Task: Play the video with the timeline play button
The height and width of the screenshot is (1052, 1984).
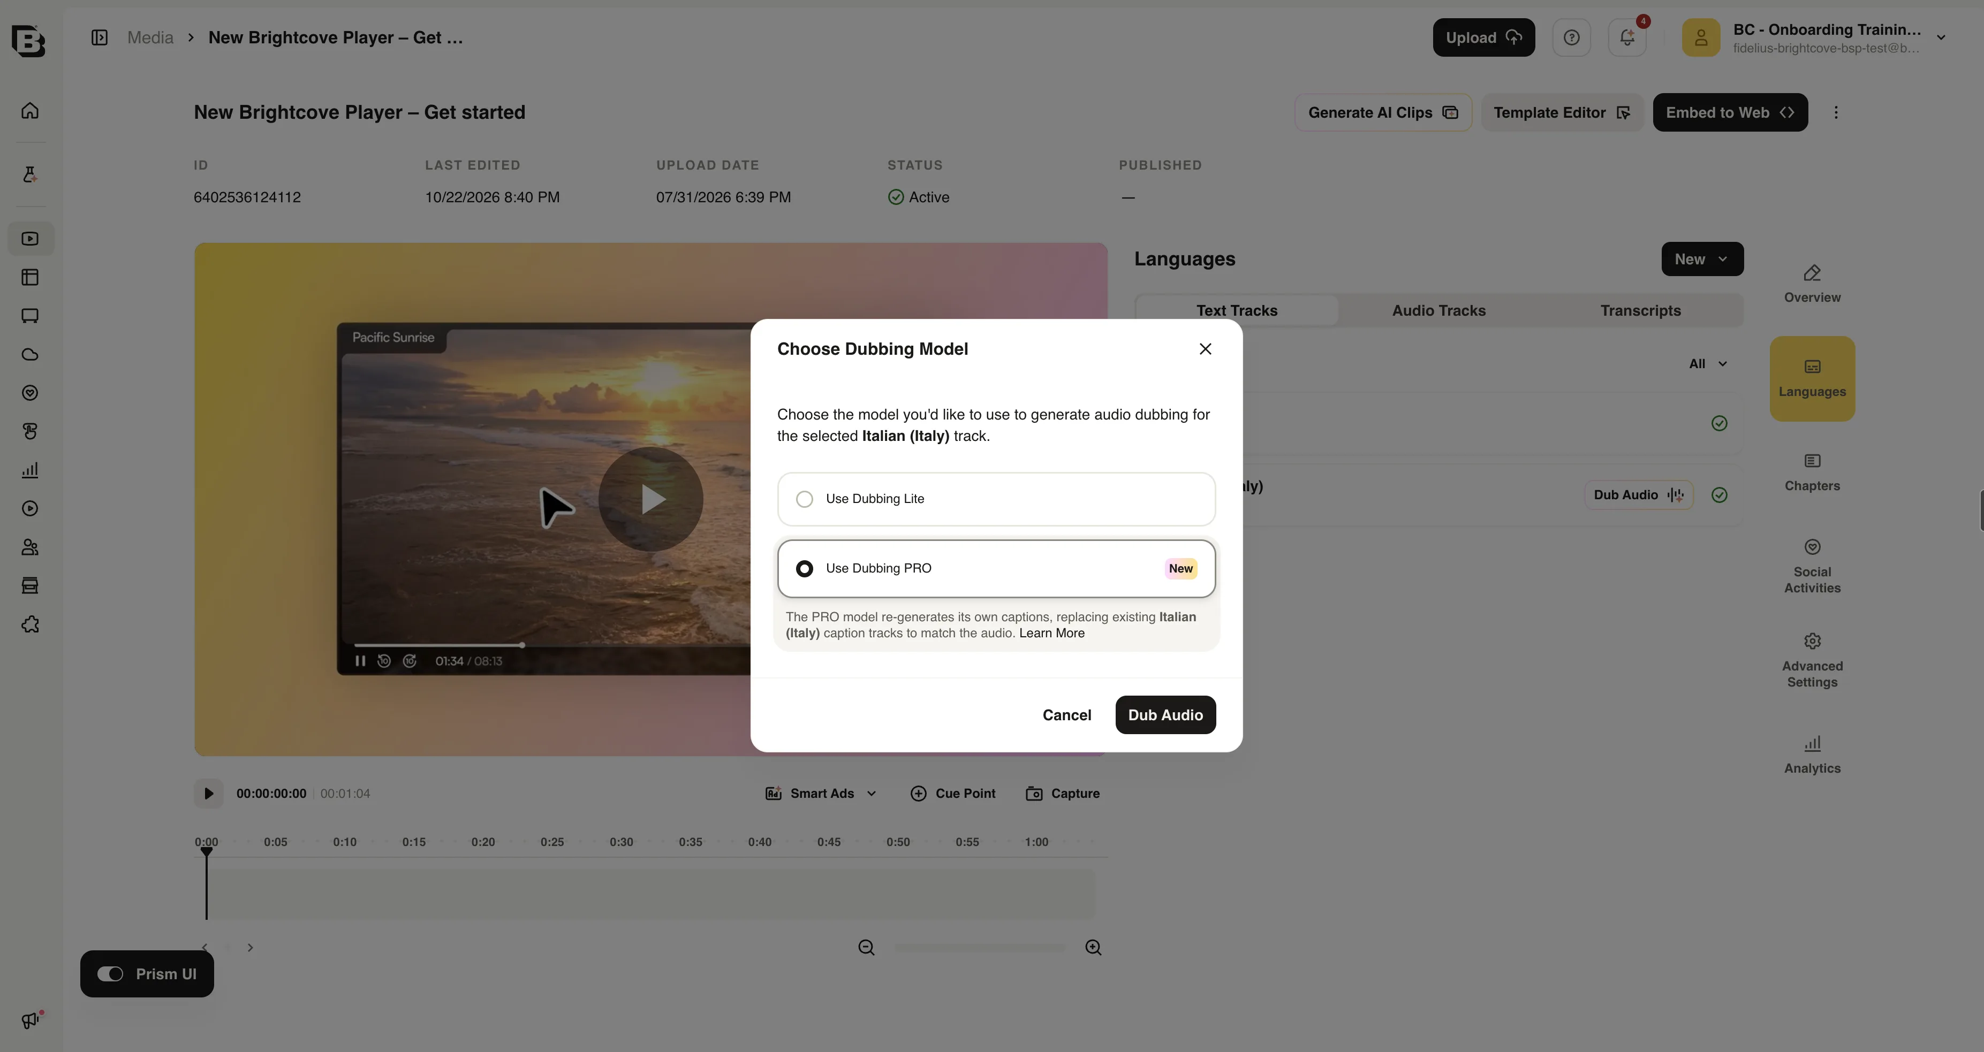Action: point(208,794)
